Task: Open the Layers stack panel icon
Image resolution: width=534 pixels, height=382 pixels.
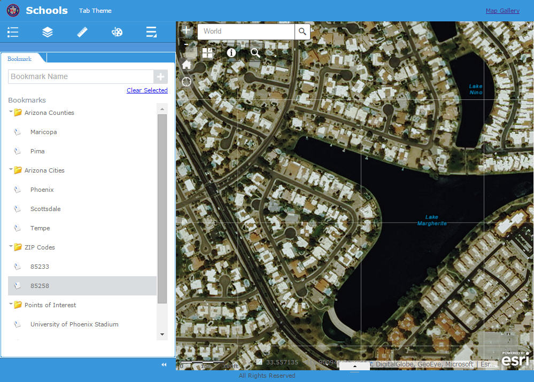Action: tap(48, 32)
